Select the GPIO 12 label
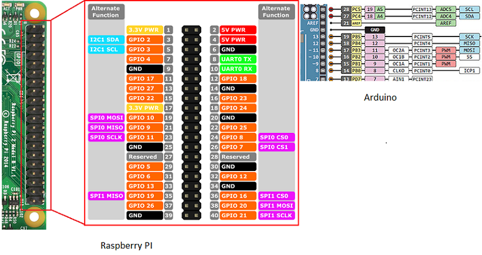 (238, 176)
